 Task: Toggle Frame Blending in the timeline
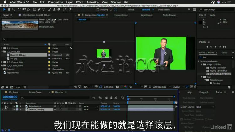tap(111, 98)
